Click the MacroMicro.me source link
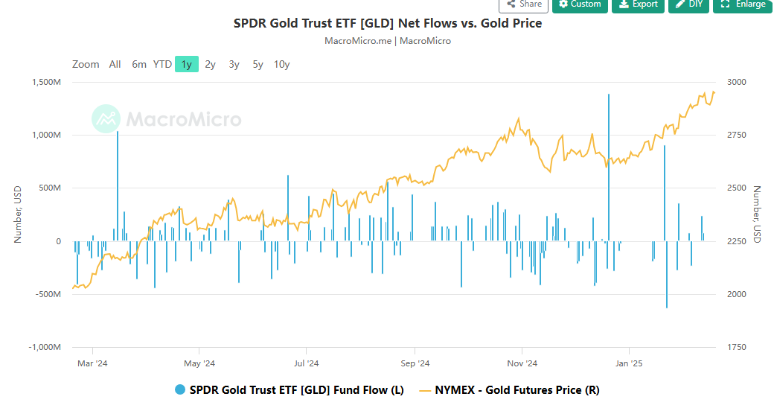Image resolution: width=774 pixels, height=414 pixels. (x=358, y=41)
